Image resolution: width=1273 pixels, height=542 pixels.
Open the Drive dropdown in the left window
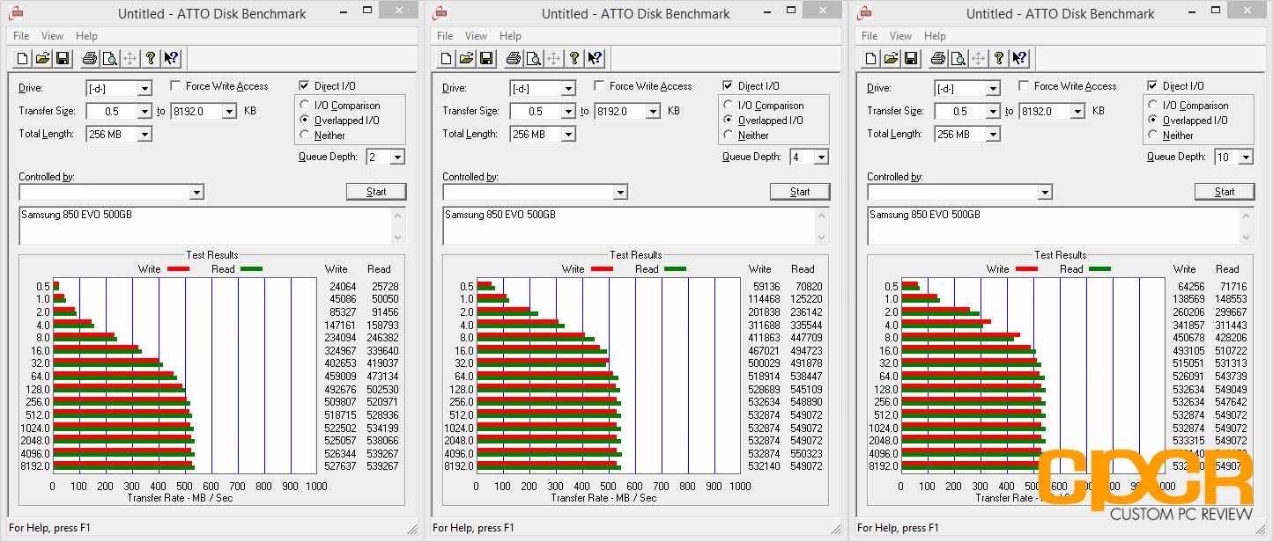(x=144, y=88)
